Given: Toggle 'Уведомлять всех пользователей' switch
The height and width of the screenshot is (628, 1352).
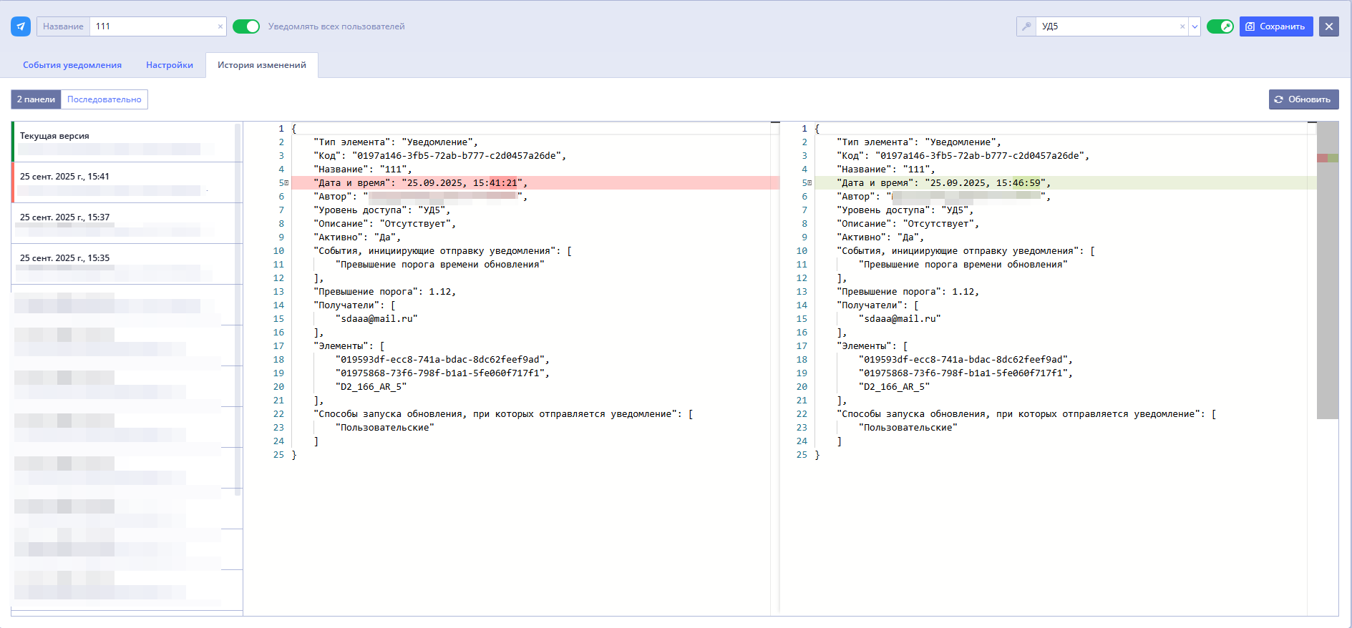Looking at the screenshot, I should tap(246, 26).
